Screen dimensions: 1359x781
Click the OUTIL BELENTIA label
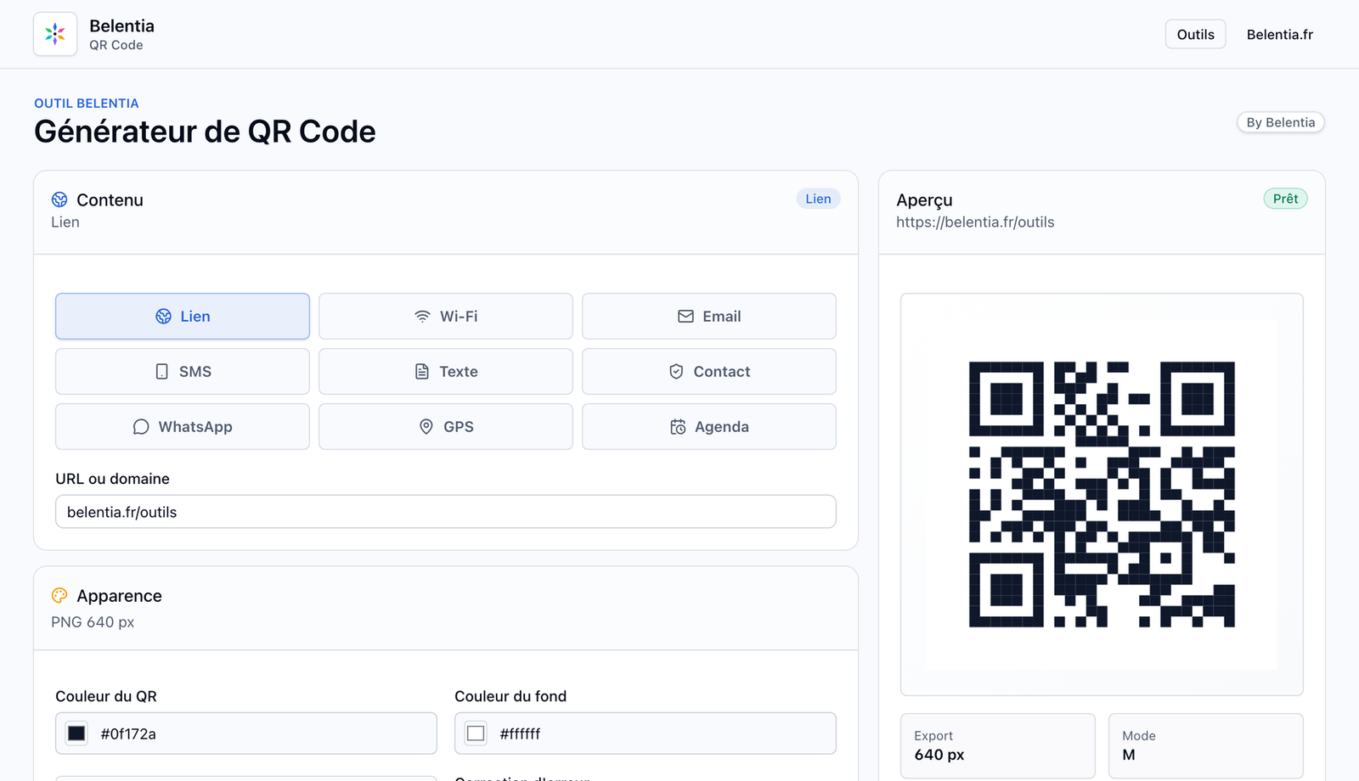pos(87,104)
